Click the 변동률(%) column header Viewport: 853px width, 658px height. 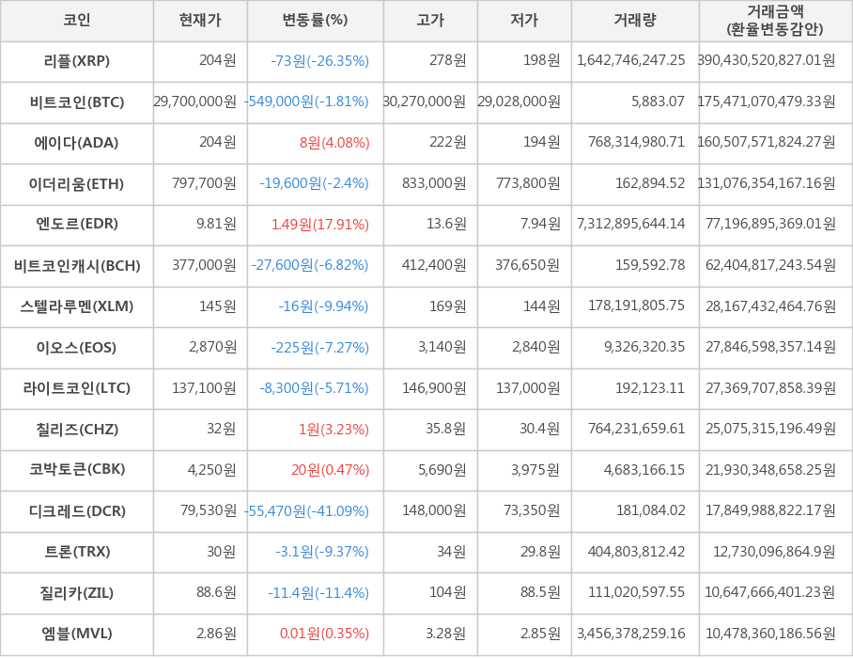315,20
